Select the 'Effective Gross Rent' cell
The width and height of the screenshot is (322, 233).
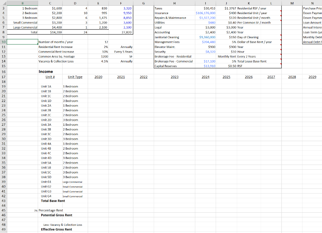(x=57, y=230)
